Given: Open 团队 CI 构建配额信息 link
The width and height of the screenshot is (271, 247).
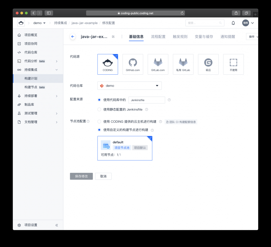Looking at the screenshot, I should pyautogui.click(x=181, y=122).
